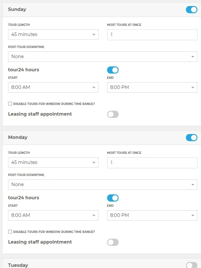Screen dimensions: 201x268
Task: Enable Sunday Leasing staff appointment
Action: (113, 114)
